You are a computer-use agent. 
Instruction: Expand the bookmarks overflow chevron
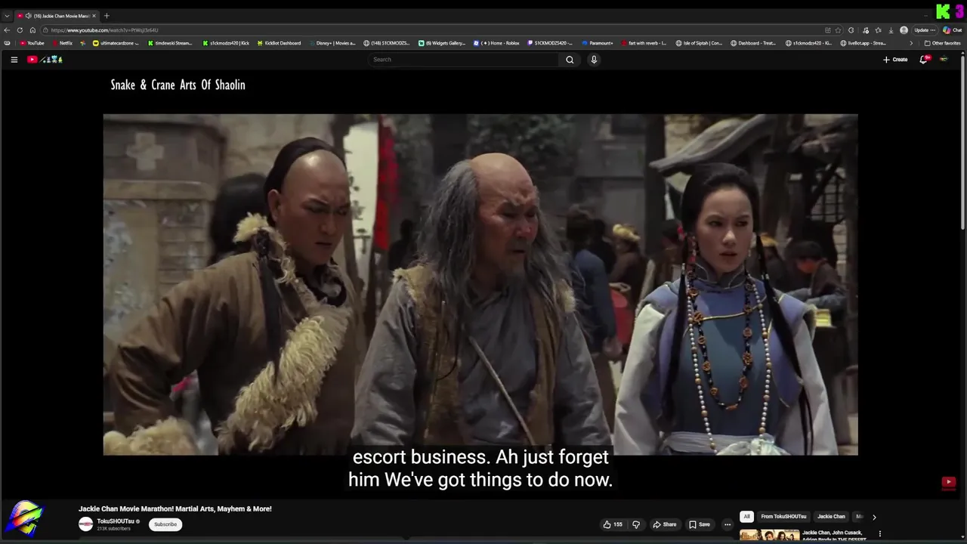pyautogui.click(x=910, y=43)
